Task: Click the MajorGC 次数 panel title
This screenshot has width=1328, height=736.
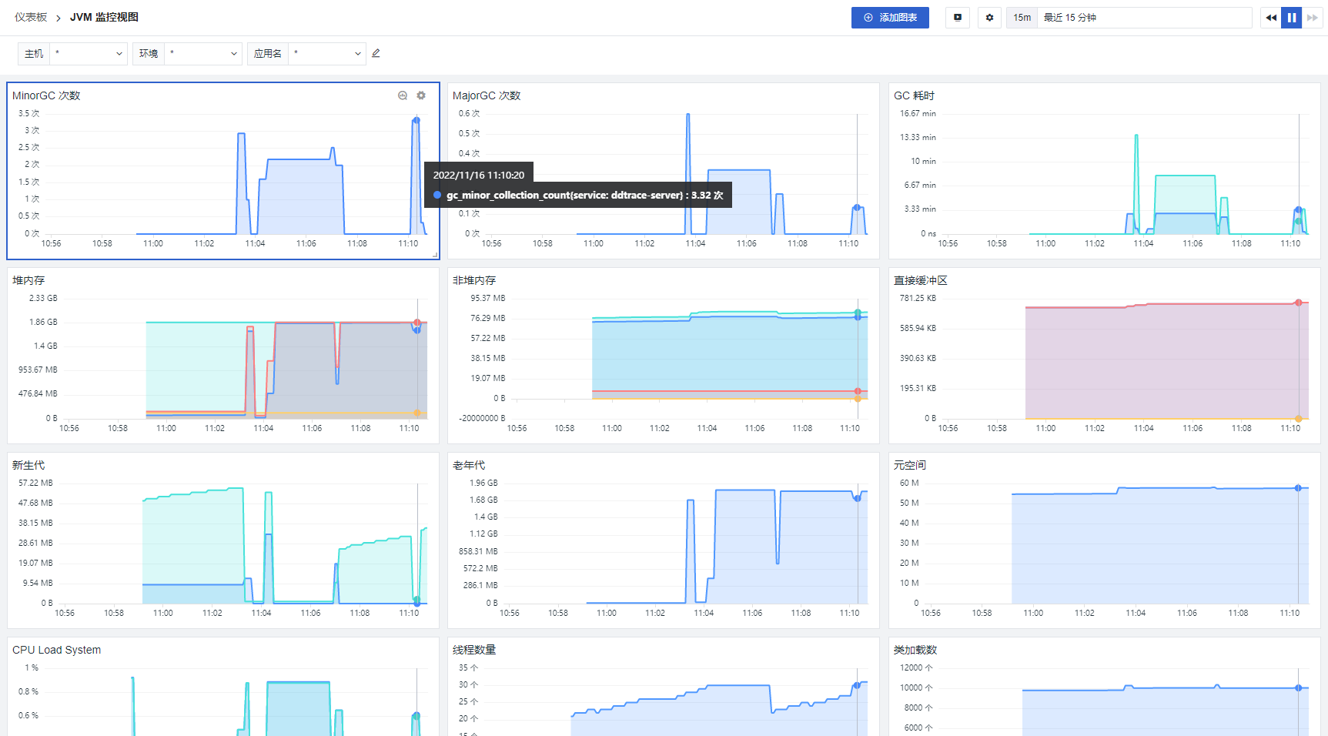Action: 487,95
